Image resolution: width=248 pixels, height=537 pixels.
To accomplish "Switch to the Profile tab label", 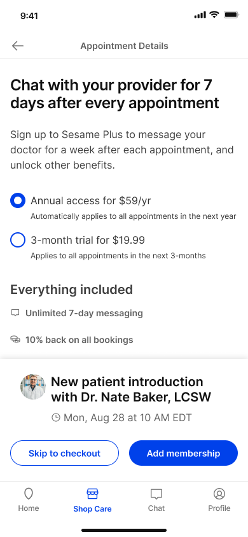I will click(219, 508).
